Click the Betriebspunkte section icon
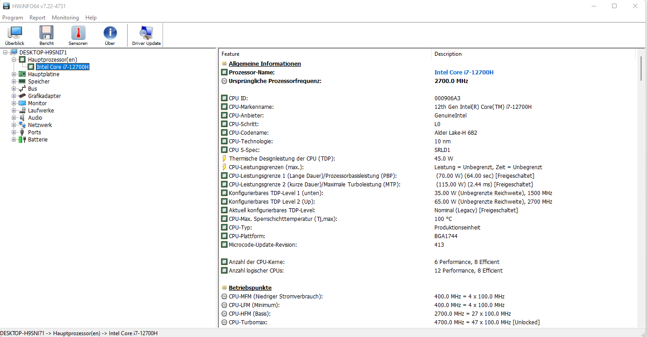The image size is (647, 337). pos(224,288)
